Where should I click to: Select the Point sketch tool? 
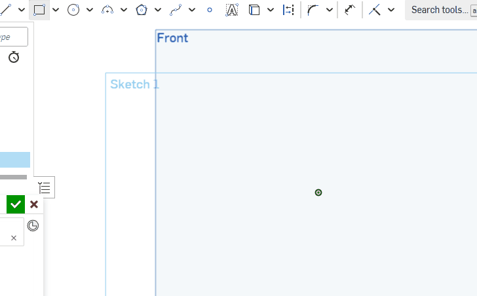210,10
